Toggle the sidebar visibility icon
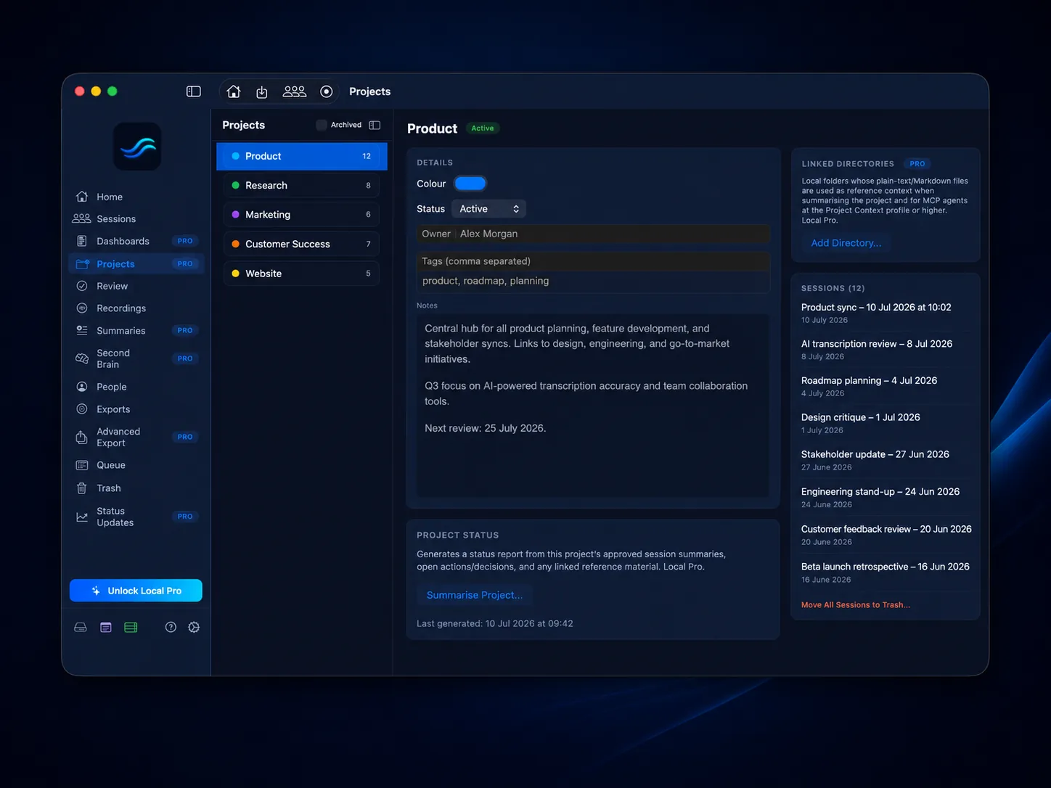Image resolution: width=1051 pixels, height=788 pixels. click(x=193, y=91)
